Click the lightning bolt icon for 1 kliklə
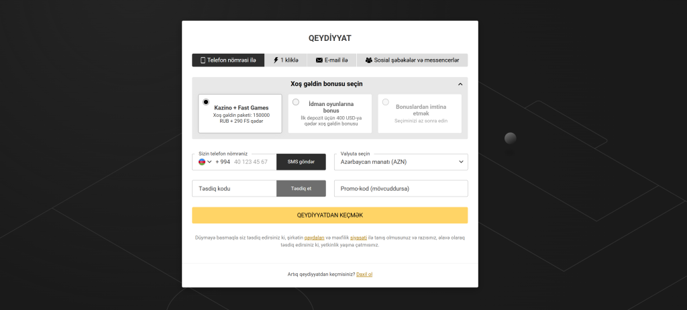Screen dimensions: 687x310 point(275,60)
